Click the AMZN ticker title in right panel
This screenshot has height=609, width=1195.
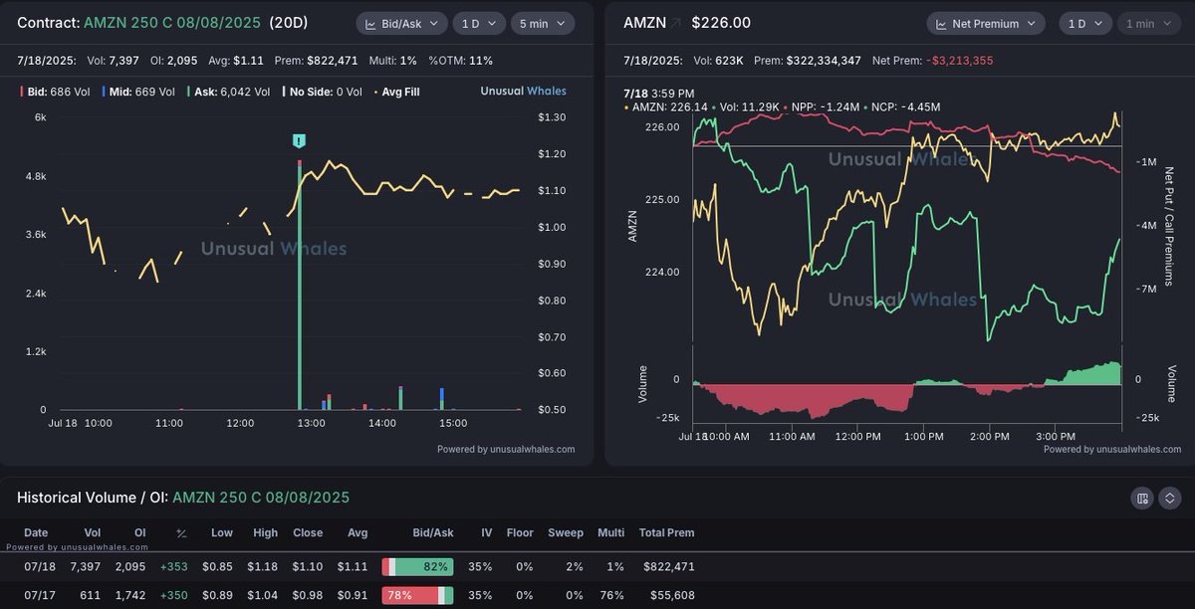644,23
